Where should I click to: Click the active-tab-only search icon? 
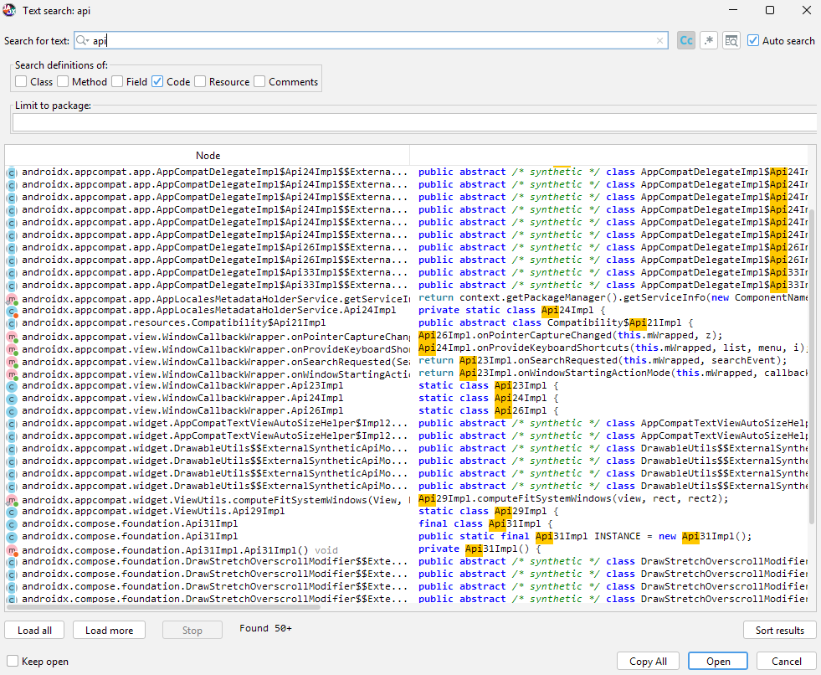coord(731,40)
